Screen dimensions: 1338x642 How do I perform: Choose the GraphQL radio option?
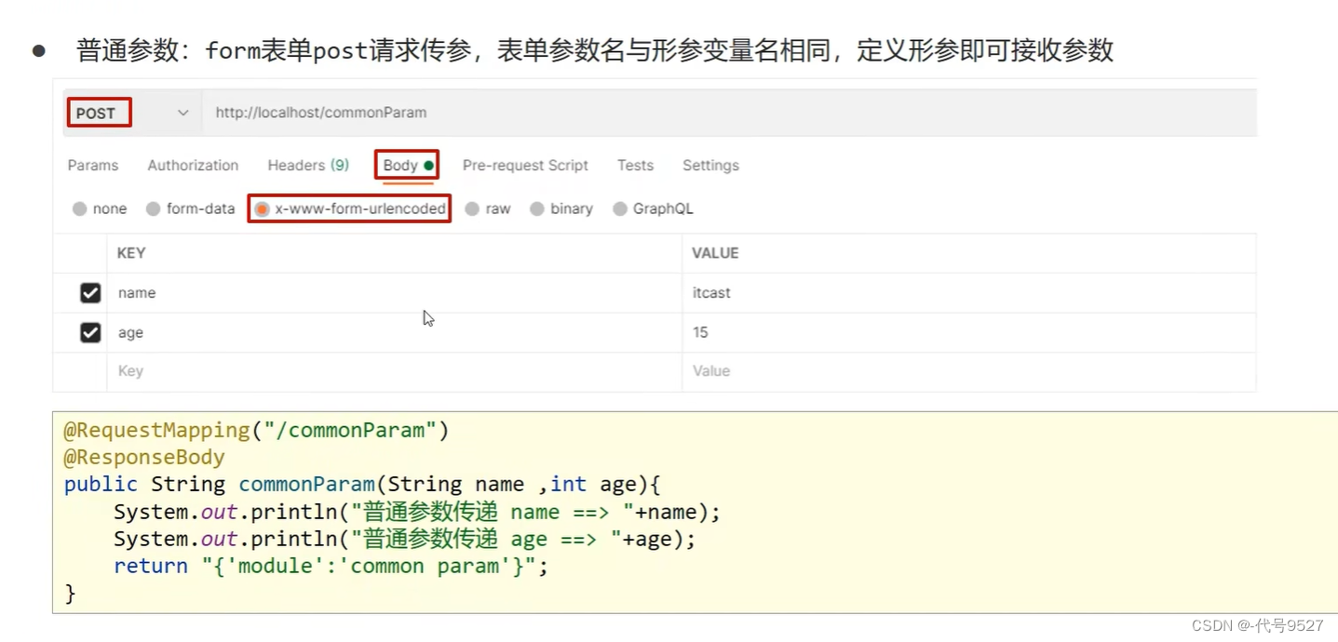pos(620,209)
